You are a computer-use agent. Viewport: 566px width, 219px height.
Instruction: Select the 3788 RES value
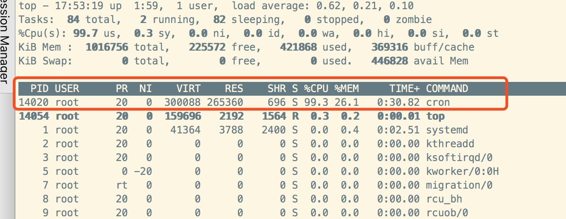[x=231, y=130]
